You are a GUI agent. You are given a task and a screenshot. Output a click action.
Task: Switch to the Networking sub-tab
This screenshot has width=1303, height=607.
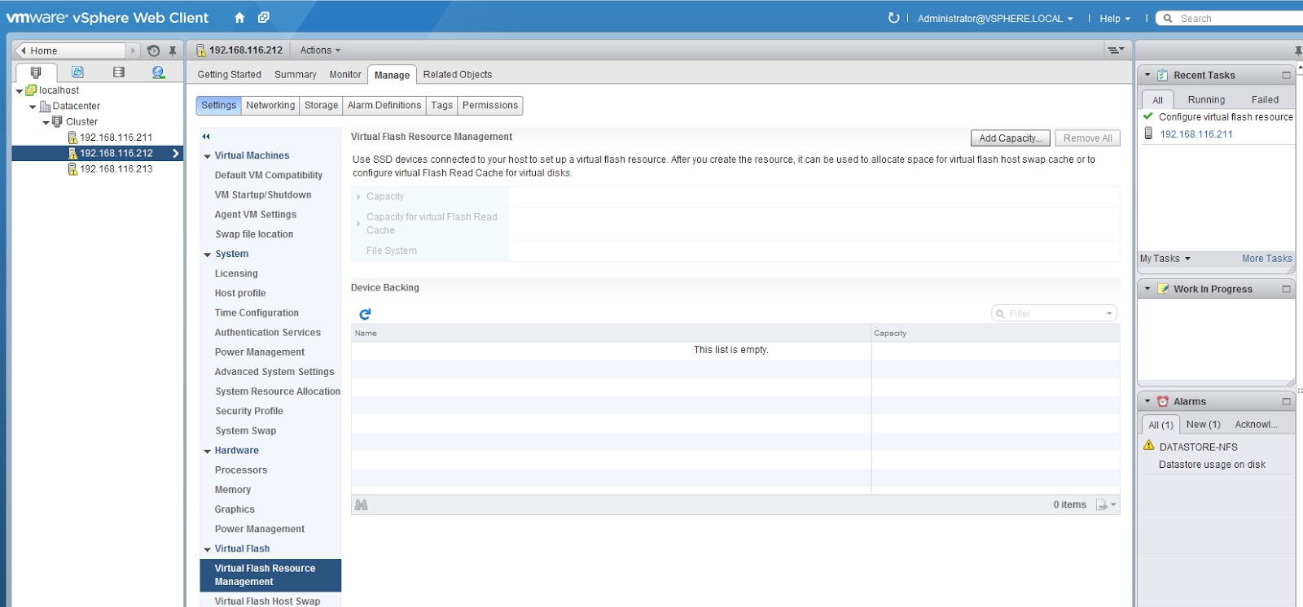click(270, 106)
